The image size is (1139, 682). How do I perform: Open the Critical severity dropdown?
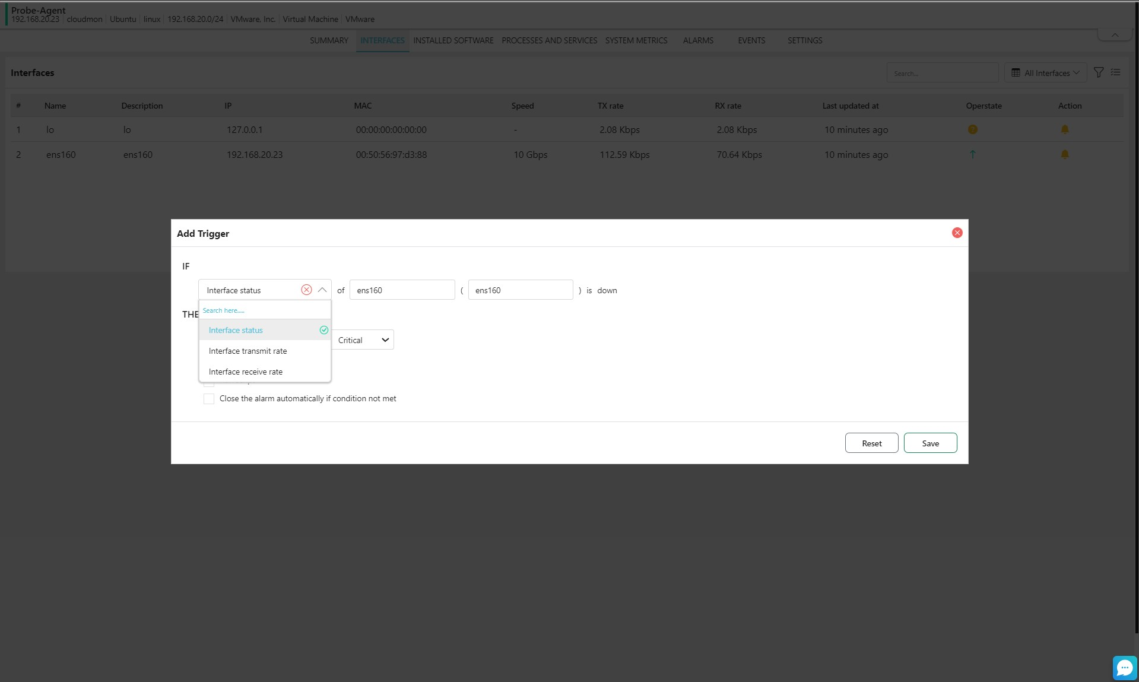point(363,340)
